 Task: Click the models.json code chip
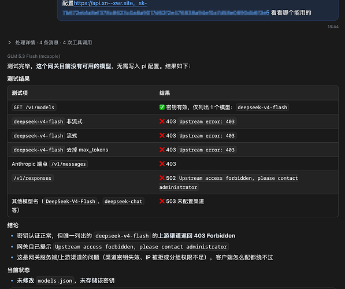point(55,281)
